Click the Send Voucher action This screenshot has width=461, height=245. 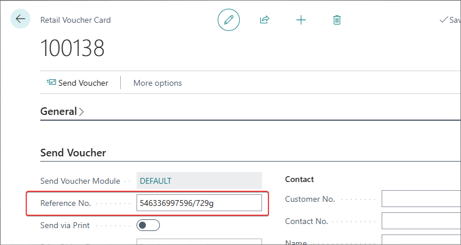(x=78, y=83)
